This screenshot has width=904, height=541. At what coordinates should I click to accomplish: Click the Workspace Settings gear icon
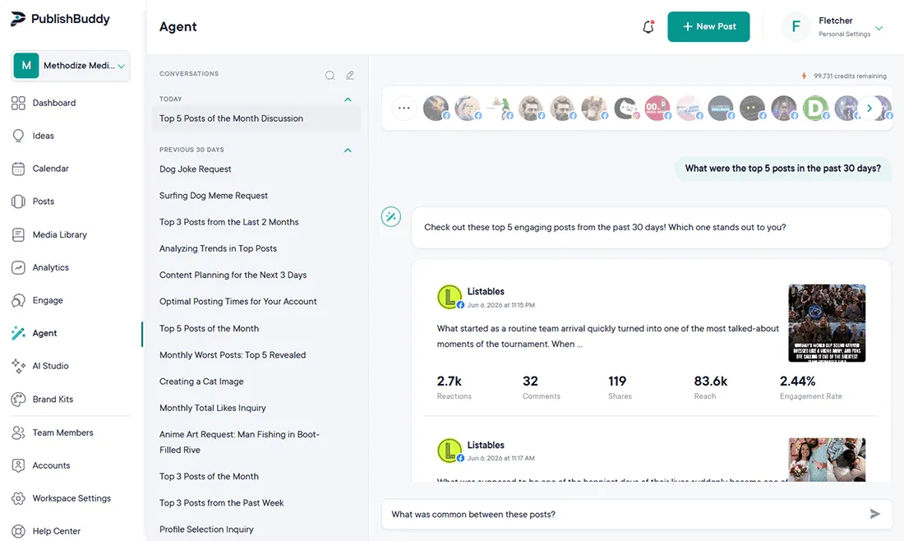pos(18,498)
